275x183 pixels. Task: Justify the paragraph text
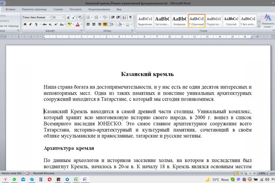pos(105,24)
